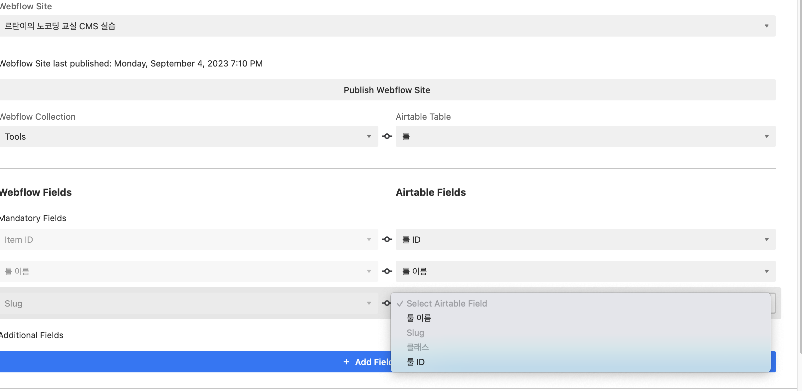Click the link icon in the Item ID row
The width and height of the screenshot is (802, 391).
[x=387, y=239]
